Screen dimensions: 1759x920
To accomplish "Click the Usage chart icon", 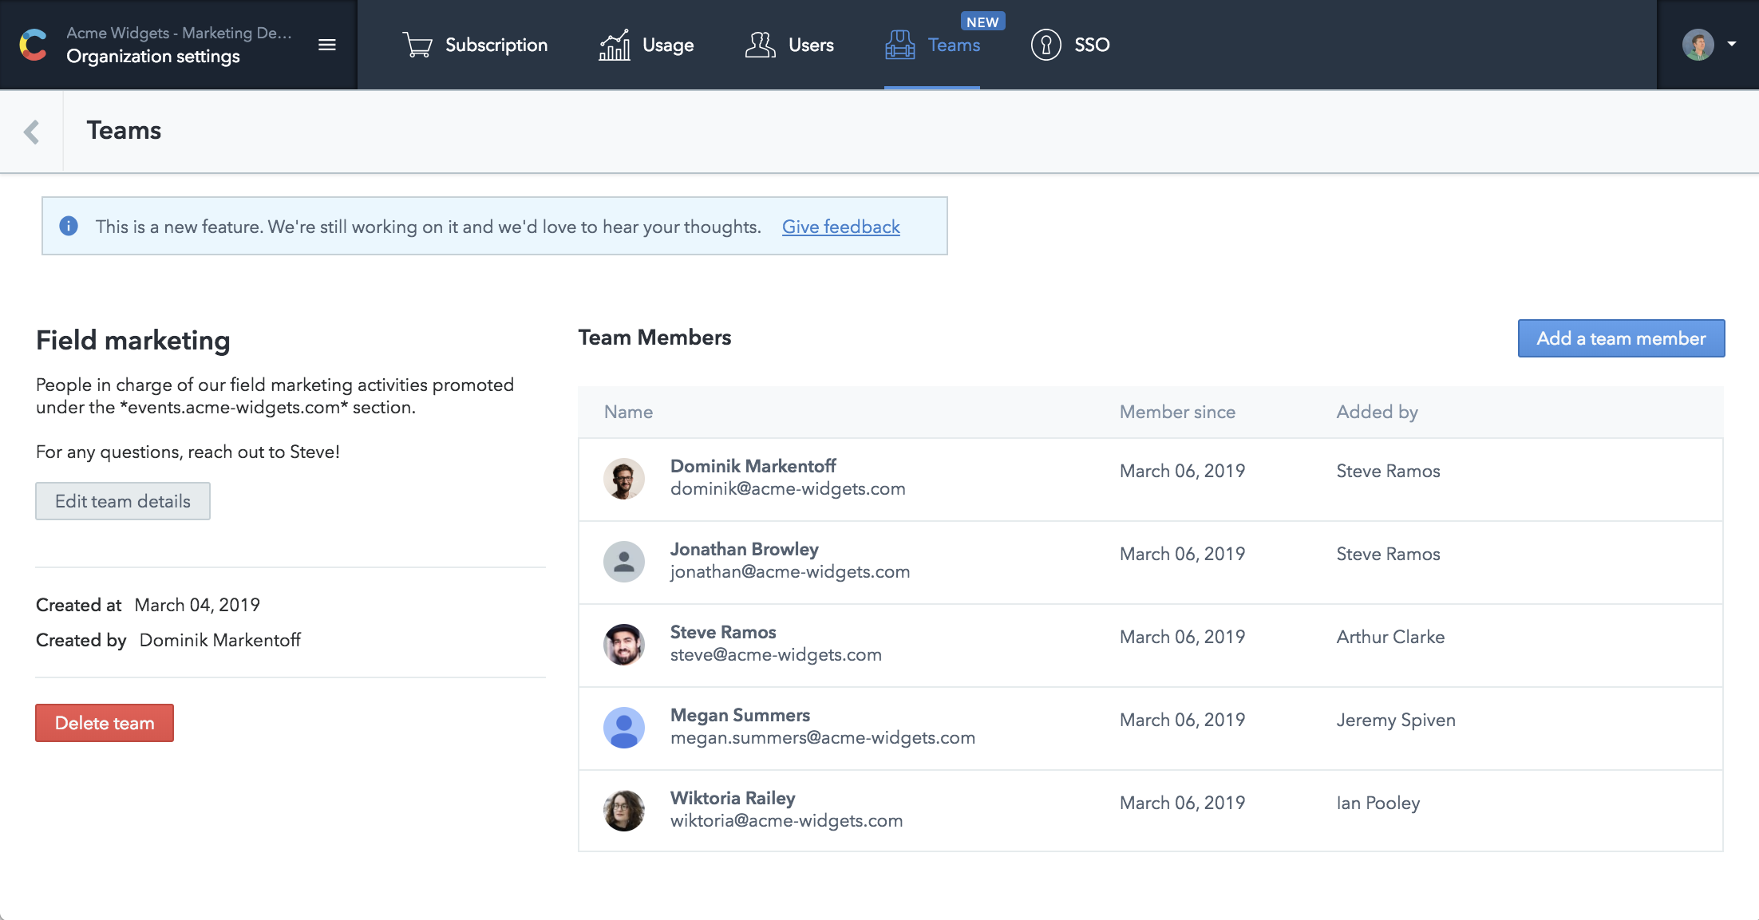I will (615, 45).
